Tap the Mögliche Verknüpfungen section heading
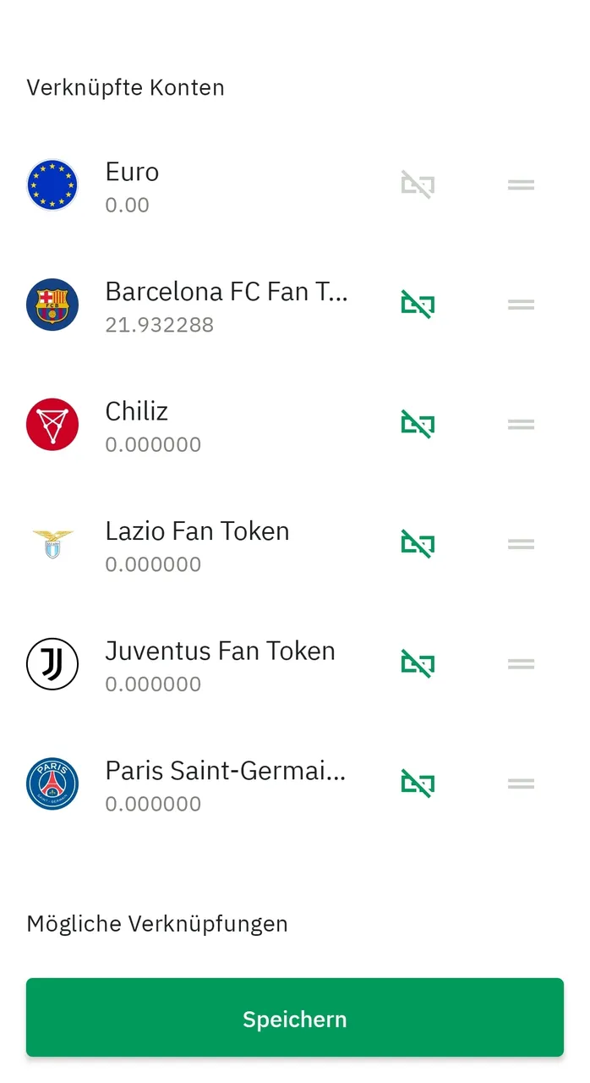Image resolution: width=590 pixels, height=1083 pixels. pos(157,923)
